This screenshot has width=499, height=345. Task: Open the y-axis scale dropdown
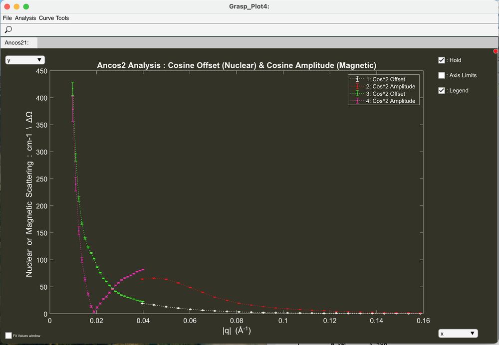click(x=25, y=60)
